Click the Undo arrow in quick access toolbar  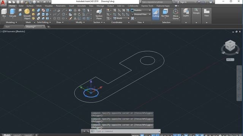coord(38,2)
